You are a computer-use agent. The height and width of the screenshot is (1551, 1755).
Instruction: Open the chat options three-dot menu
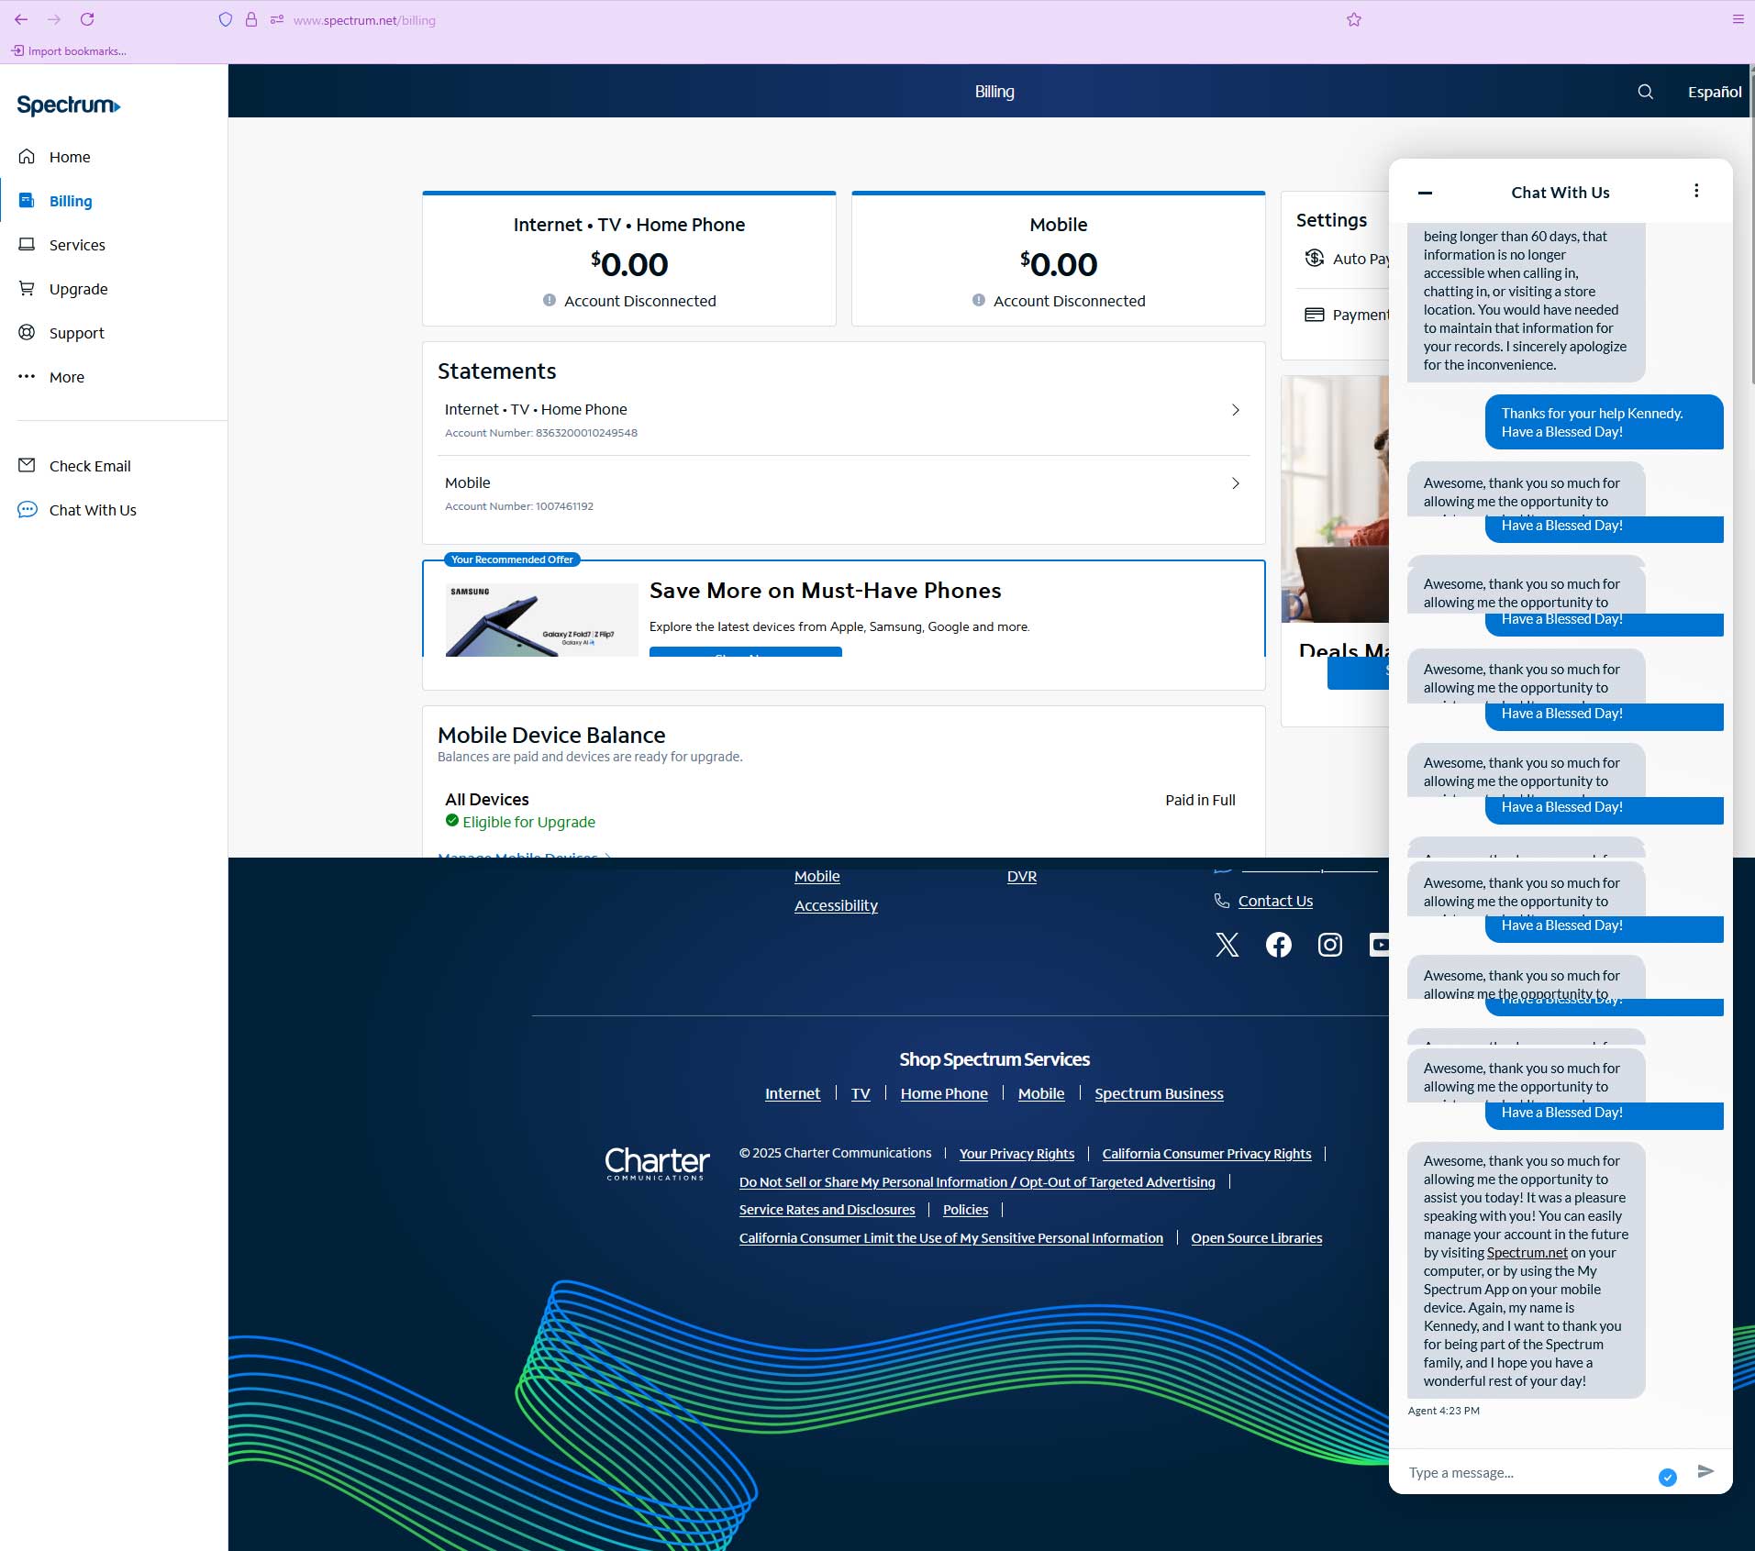point(1696,191)
